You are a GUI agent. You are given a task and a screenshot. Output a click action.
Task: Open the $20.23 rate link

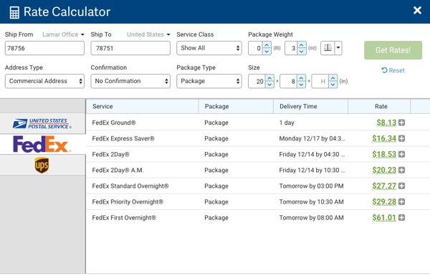click(x=384, y=171)
